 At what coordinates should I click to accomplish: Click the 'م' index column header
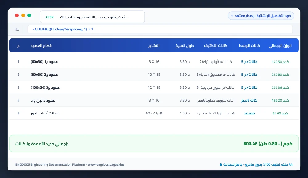[x=18, y=46]
